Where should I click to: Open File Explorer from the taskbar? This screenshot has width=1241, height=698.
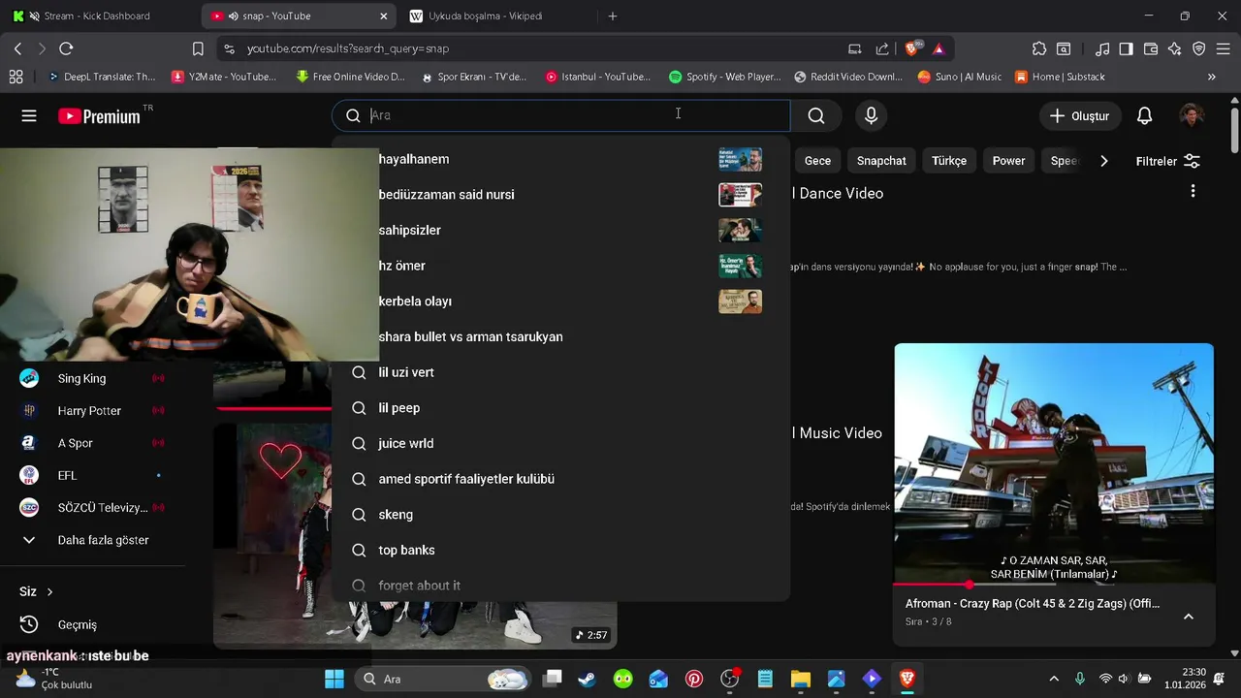[800, 679]
